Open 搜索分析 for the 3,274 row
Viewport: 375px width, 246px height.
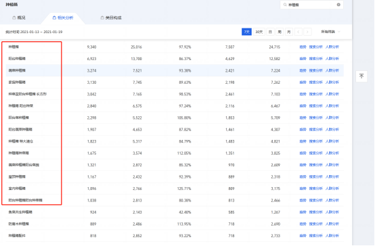click(315, 70)
